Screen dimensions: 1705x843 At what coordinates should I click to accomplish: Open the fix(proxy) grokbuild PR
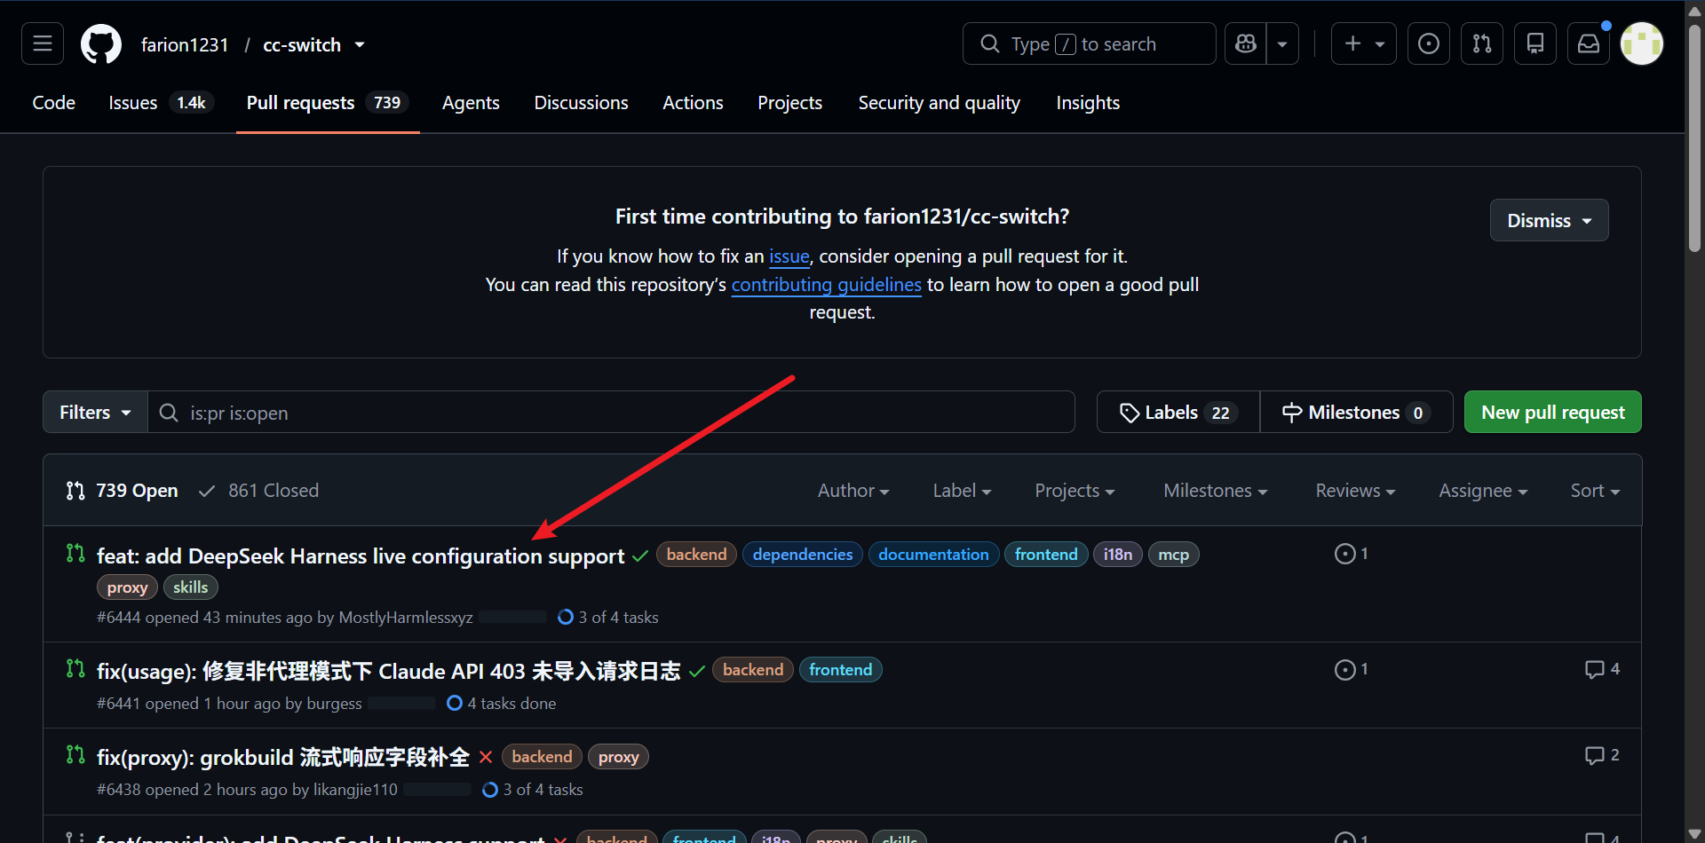point(283,757)
